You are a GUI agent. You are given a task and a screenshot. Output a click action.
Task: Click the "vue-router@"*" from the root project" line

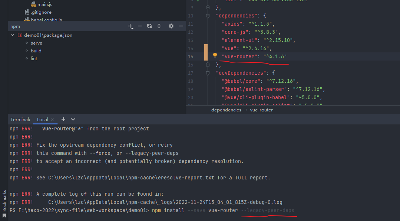[x=95, y=129]
